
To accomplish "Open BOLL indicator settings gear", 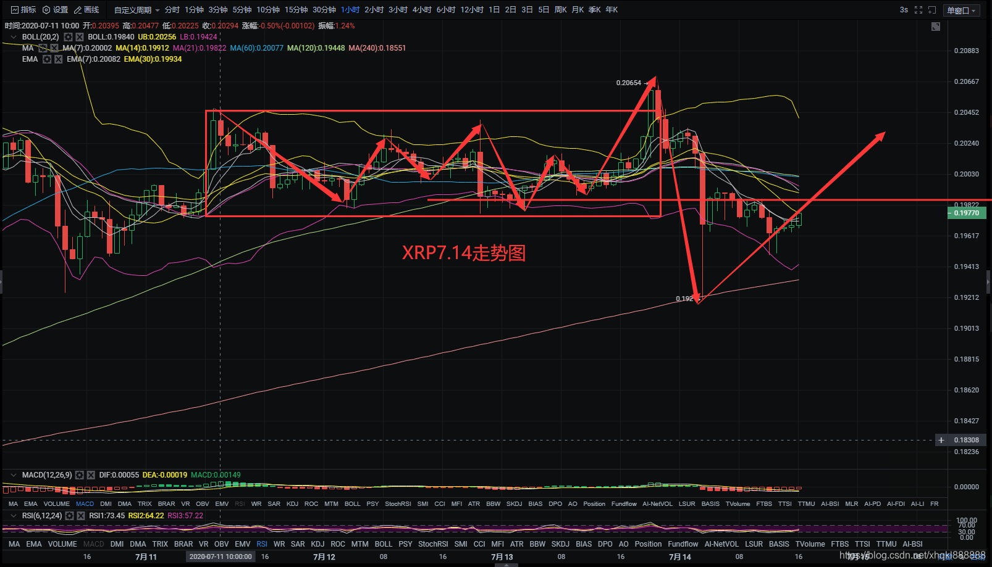I will (68, 37).
